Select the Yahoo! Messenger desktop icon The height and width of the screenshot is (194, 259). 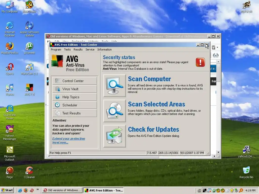(10, 133)
